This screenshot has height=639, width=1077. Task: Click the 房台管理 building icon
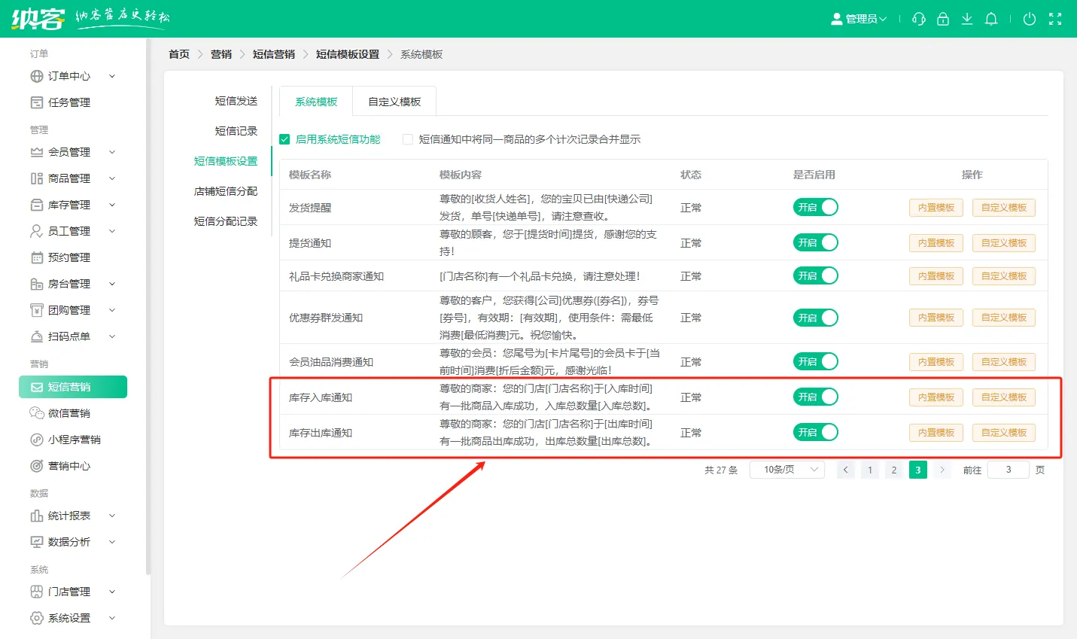click(37, 284)
